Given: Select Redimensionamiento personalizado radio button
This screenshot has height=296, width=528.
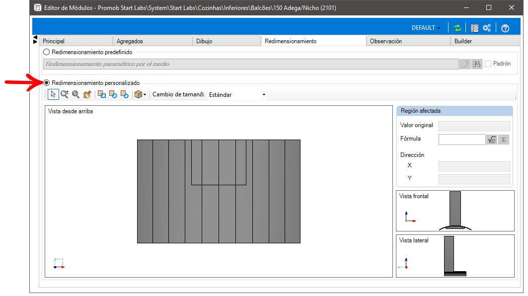Looking at the screenshot, I should (x=47, y=83).
